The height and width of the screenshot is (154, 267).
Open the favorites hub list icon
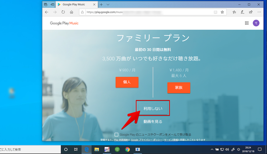tap(234, 12)
